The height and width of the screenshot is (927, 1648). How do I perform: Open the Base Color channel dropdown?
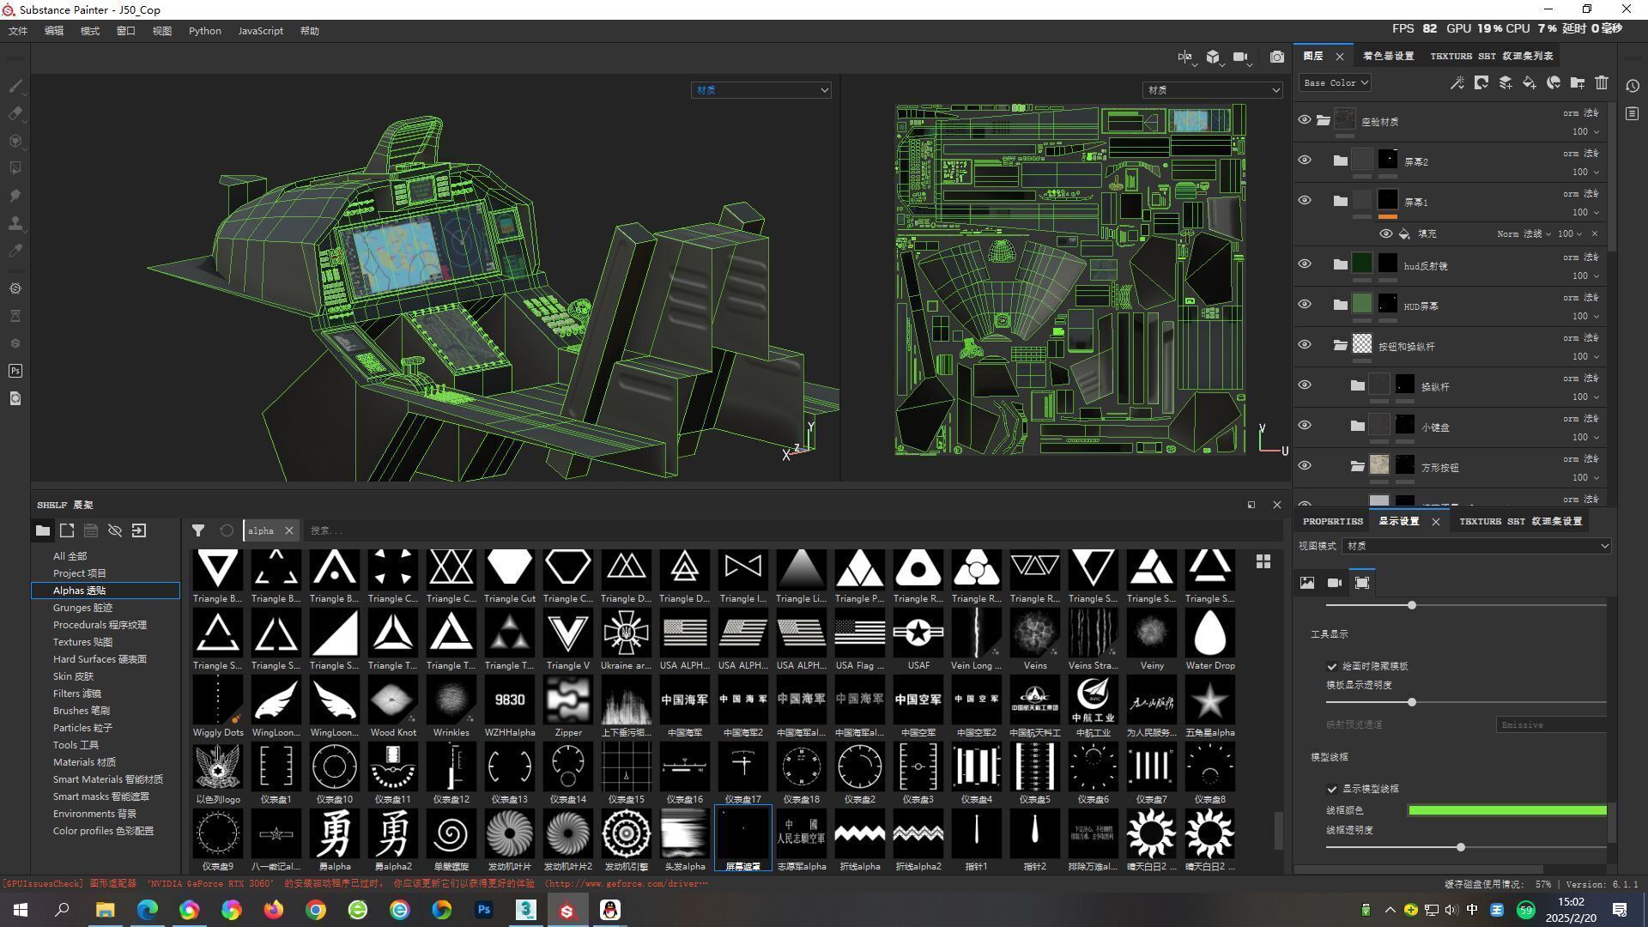pos(1335,83)
